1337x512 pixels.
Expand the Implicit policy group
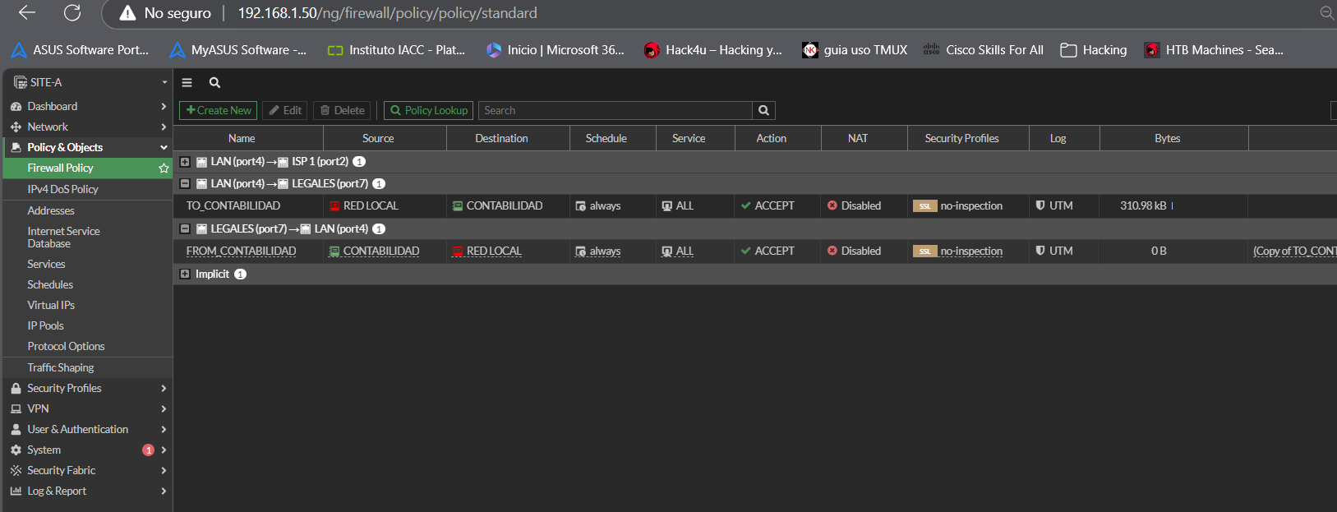point(185,274)
